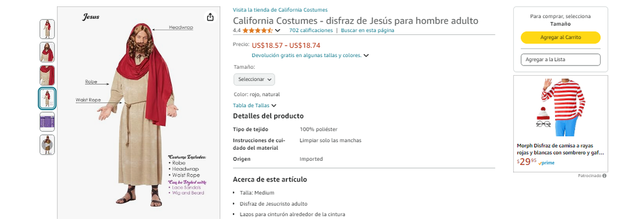Open the 702 calificaciones reviews link

pos(311,30)
